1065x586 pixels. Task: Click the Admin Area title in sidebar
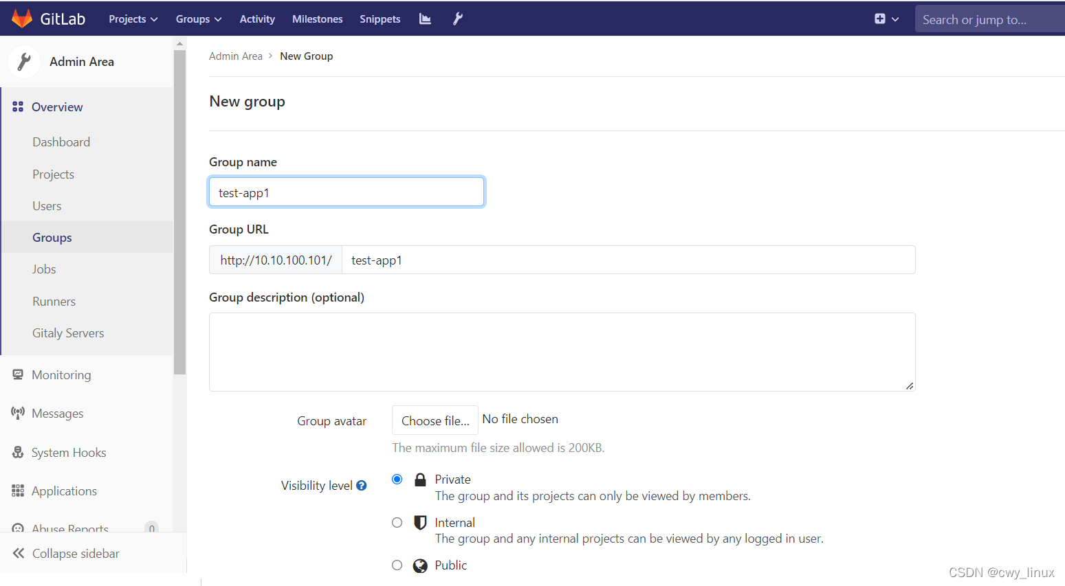coord(82,62)
